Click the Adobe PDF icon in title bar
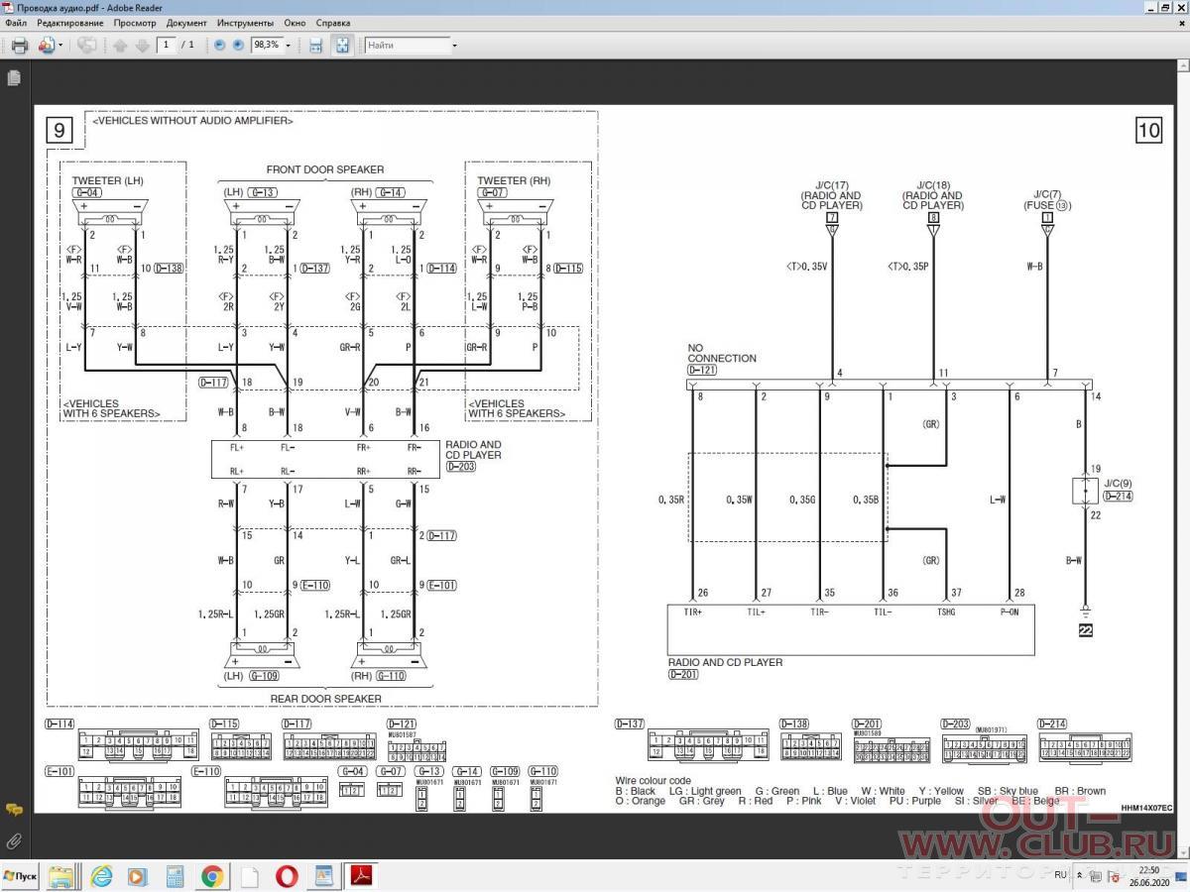Viewport: 1190px width, 892px height. click(x=8, y=7)
